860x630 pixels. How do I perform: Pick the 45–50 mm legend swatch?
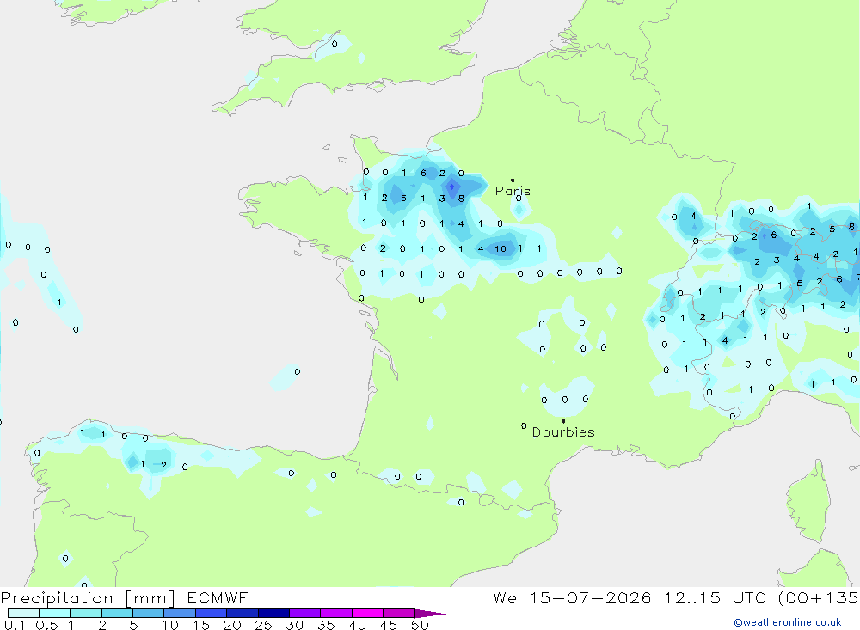(x=399, y=613)
